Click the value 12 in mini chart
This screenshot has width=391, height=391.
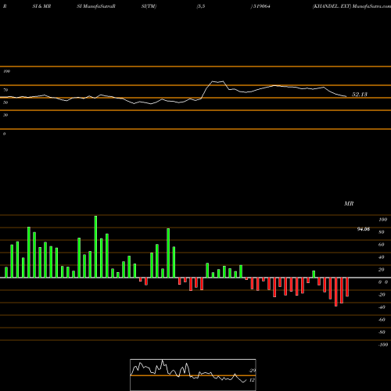point(252,380)
